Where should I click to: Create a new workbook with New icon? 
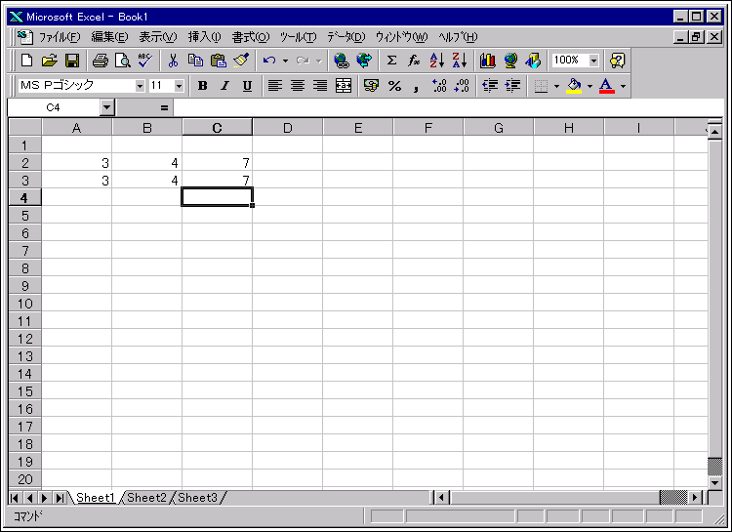(x=26, y=61)
